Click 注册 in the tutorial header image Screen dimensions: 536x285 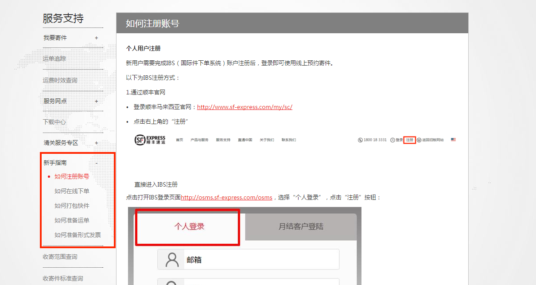(x=410, y=140)
